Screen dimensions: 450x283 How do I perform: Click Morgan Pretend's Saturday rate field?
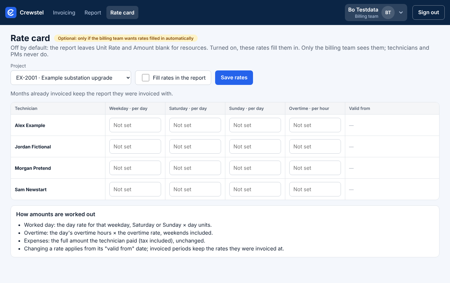click(195, 168)
